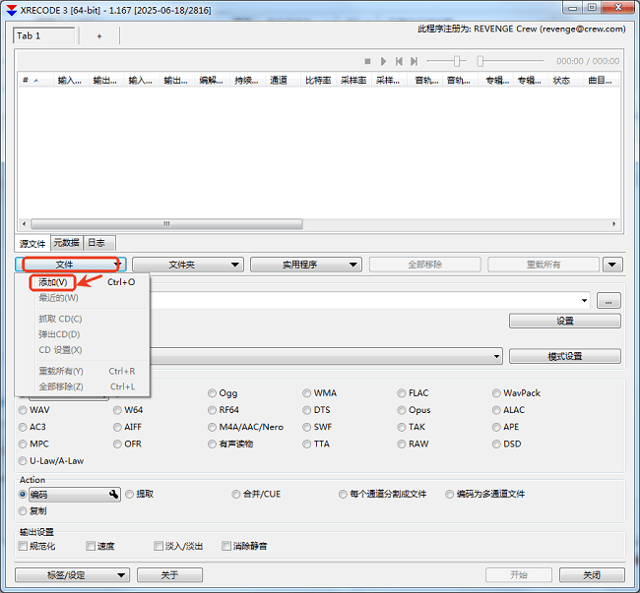Select the WavPack output format
The image size is (640, 593).
point(516,393)
